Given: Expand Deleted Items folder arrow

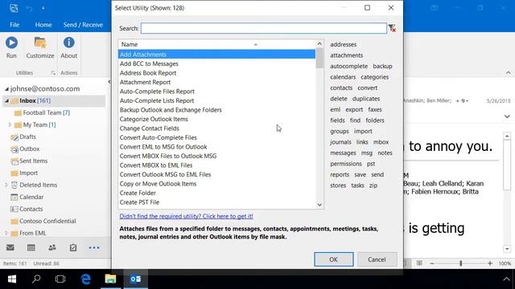Looking at the screenshot, I should tap(6, 185).
